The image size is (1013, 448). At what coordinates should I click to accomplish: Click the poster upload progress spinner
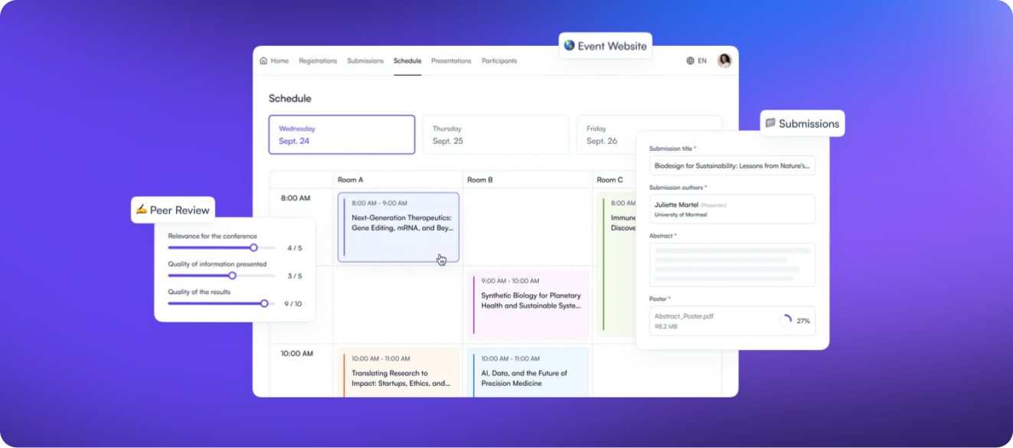tap(785, 321)
